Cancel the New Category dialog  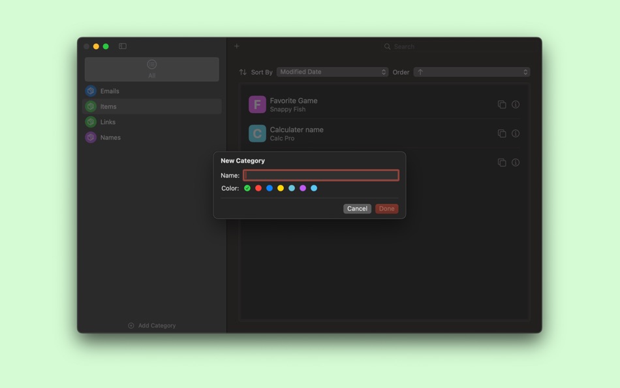click(x=357, y=208)
